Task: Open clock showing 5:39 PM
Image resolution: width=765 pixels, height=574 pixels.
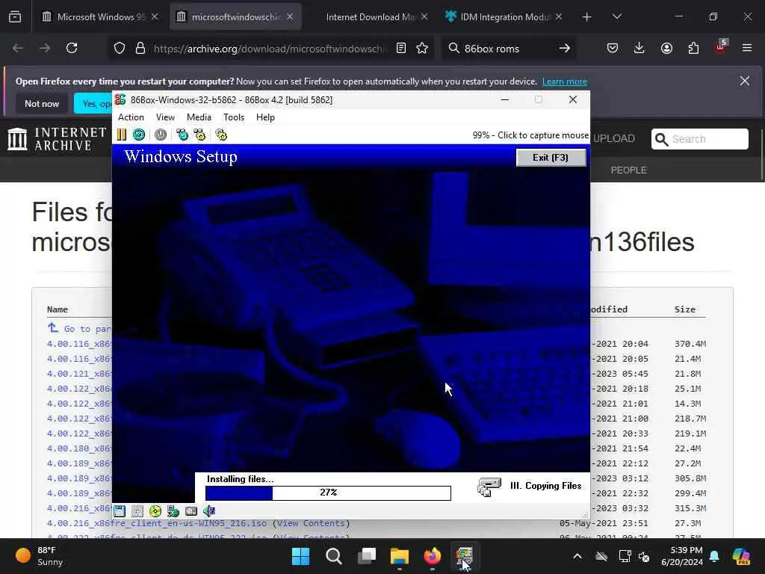Action: [682, 556]
